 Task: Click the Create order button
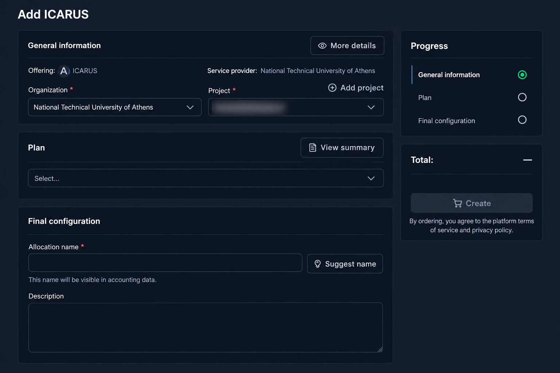pos(471,203)
